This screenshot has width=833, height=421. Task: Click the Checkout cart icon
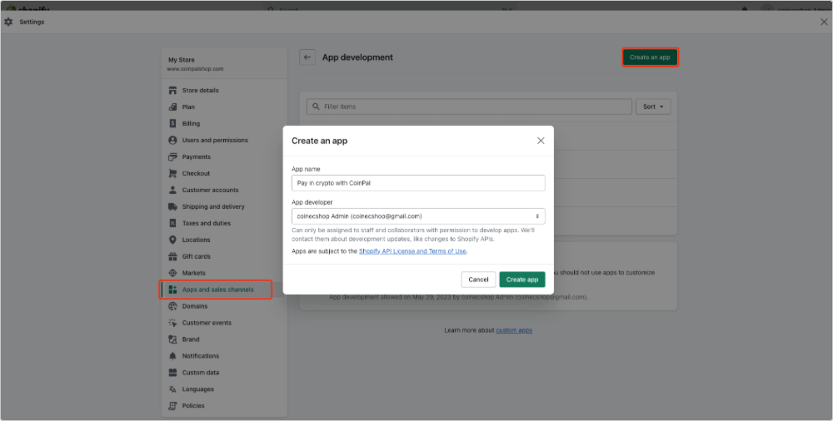[x=172, y=173]
